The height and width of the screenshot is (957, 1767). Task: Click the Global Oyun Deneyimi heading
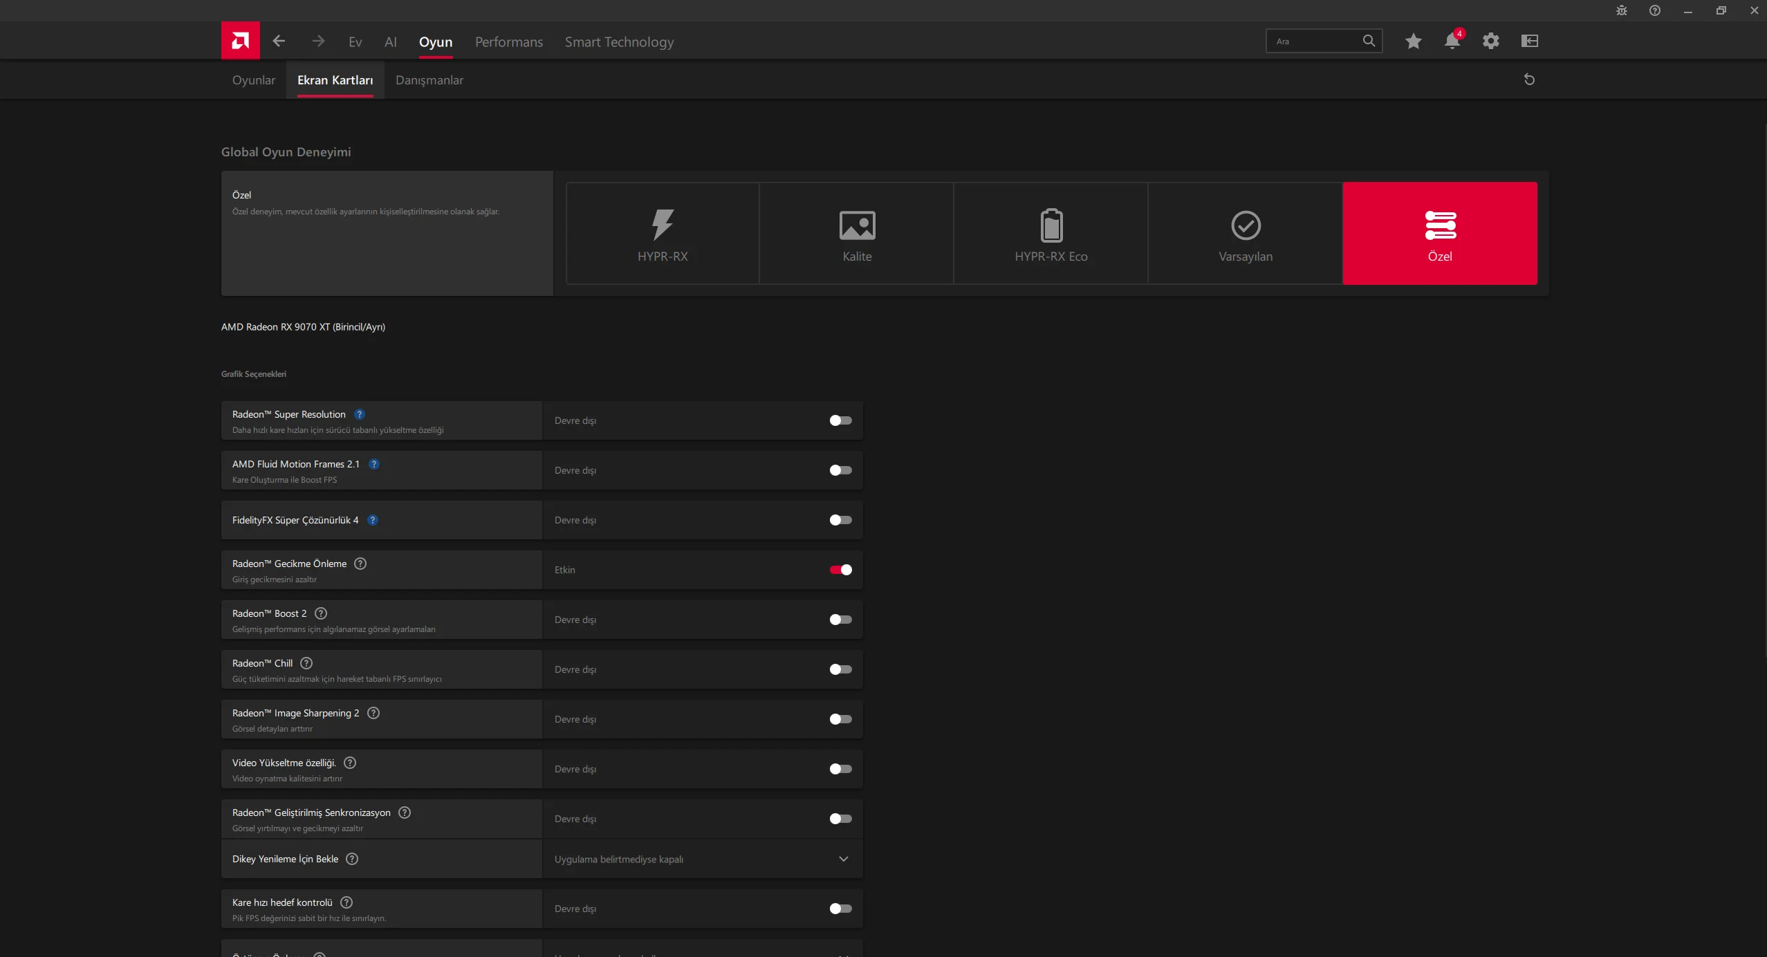pos(286,152)
